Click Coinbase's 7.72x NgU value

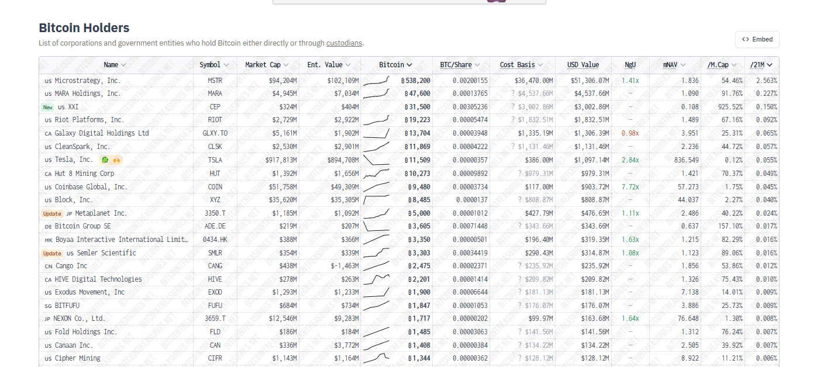pyautogui.click(x=630, y=187)
